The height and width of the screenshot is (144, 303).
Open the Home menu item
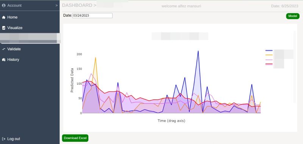30,17
